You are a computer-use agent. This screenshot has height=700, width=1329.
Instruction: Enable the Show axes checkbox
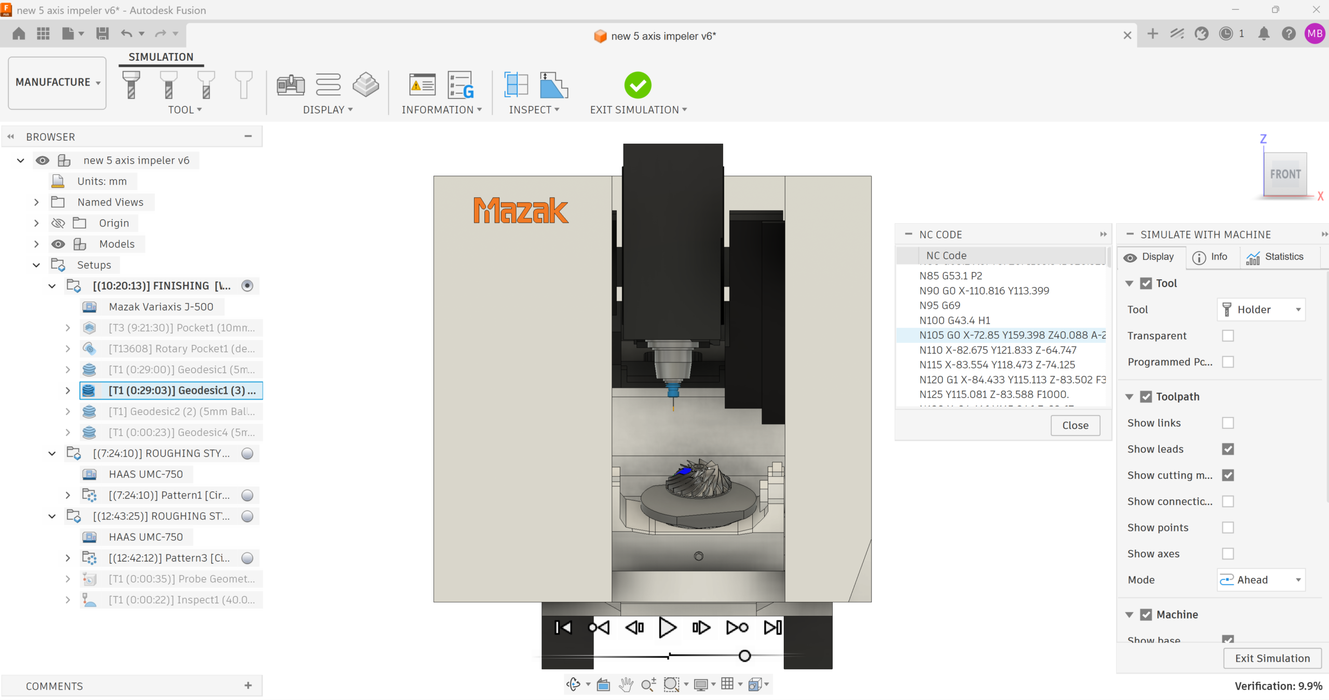pos(1228,554)
